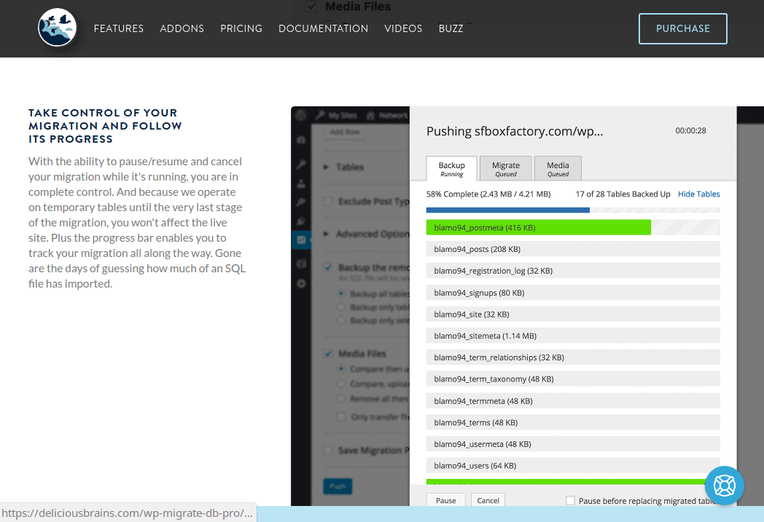This screenshot has height=522, width=764.
Task: Expand the Tables section
Action: pyautogui.click(x=344, y=167)
